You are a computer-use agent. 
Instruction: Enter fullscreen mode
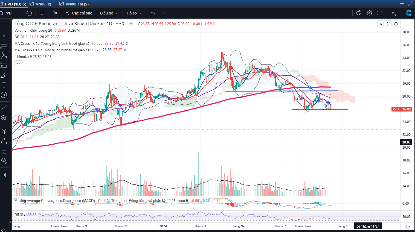[x=380, y=13]
